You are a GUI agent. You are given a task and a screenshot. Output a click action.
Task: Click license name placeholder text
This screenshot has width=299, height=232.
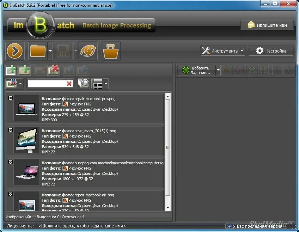82,226
